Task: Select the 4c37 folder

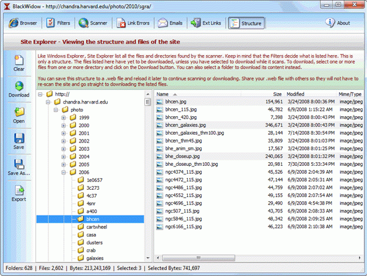Action: [87, 196]
